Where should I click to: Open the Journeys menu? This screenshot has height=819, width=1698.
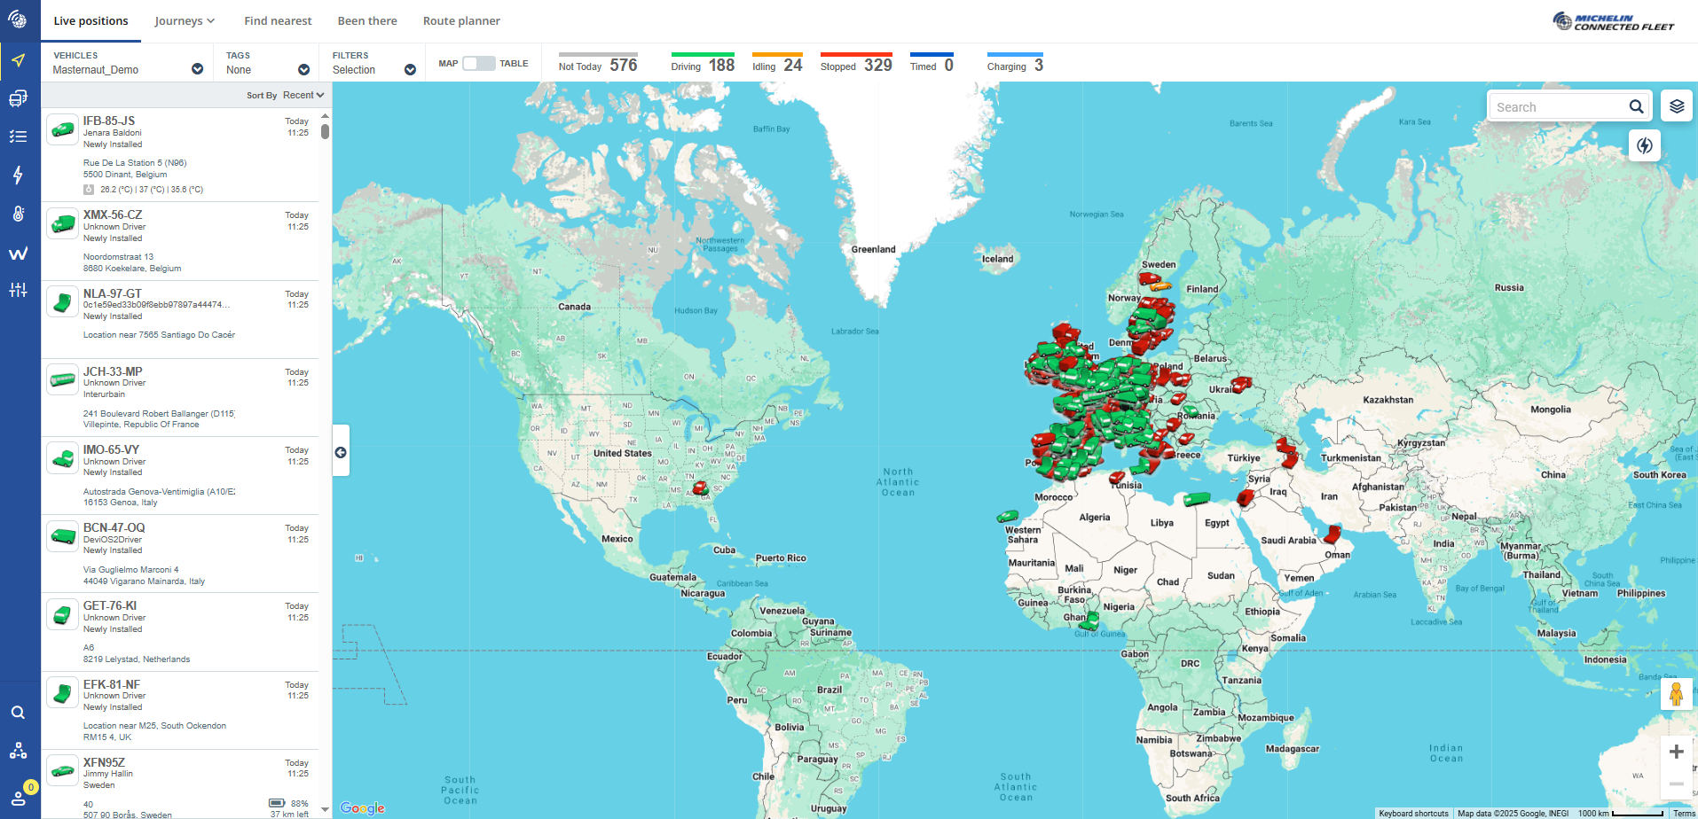pos(185,21)
